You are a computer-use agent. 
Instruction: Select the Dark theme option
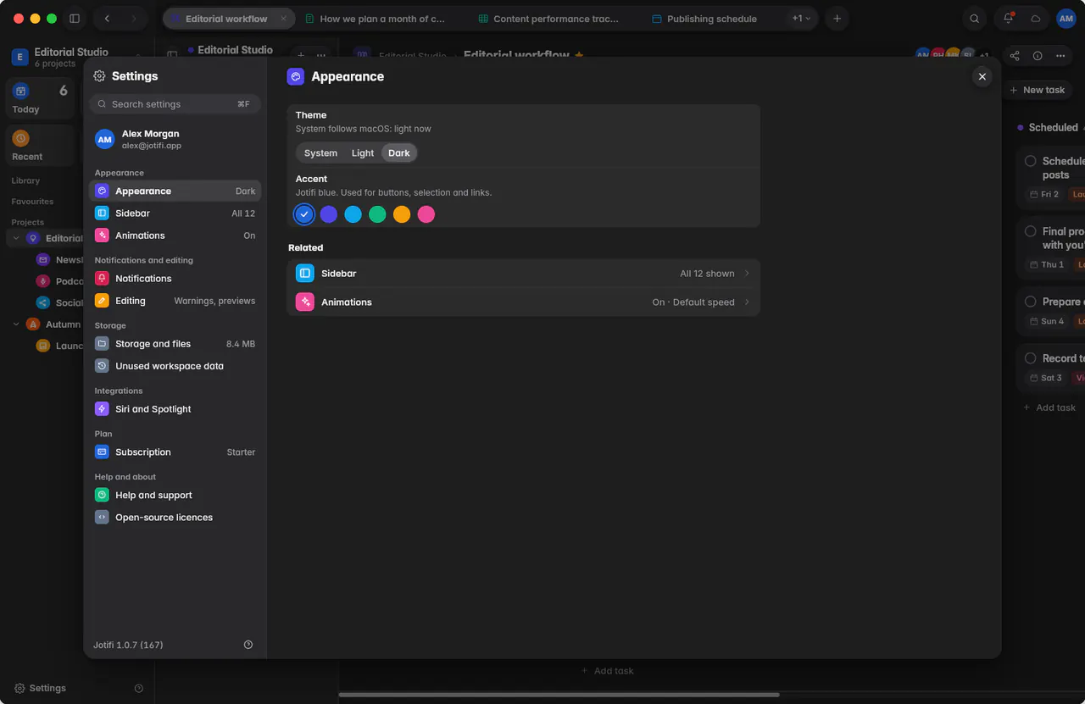pos(399,153)
